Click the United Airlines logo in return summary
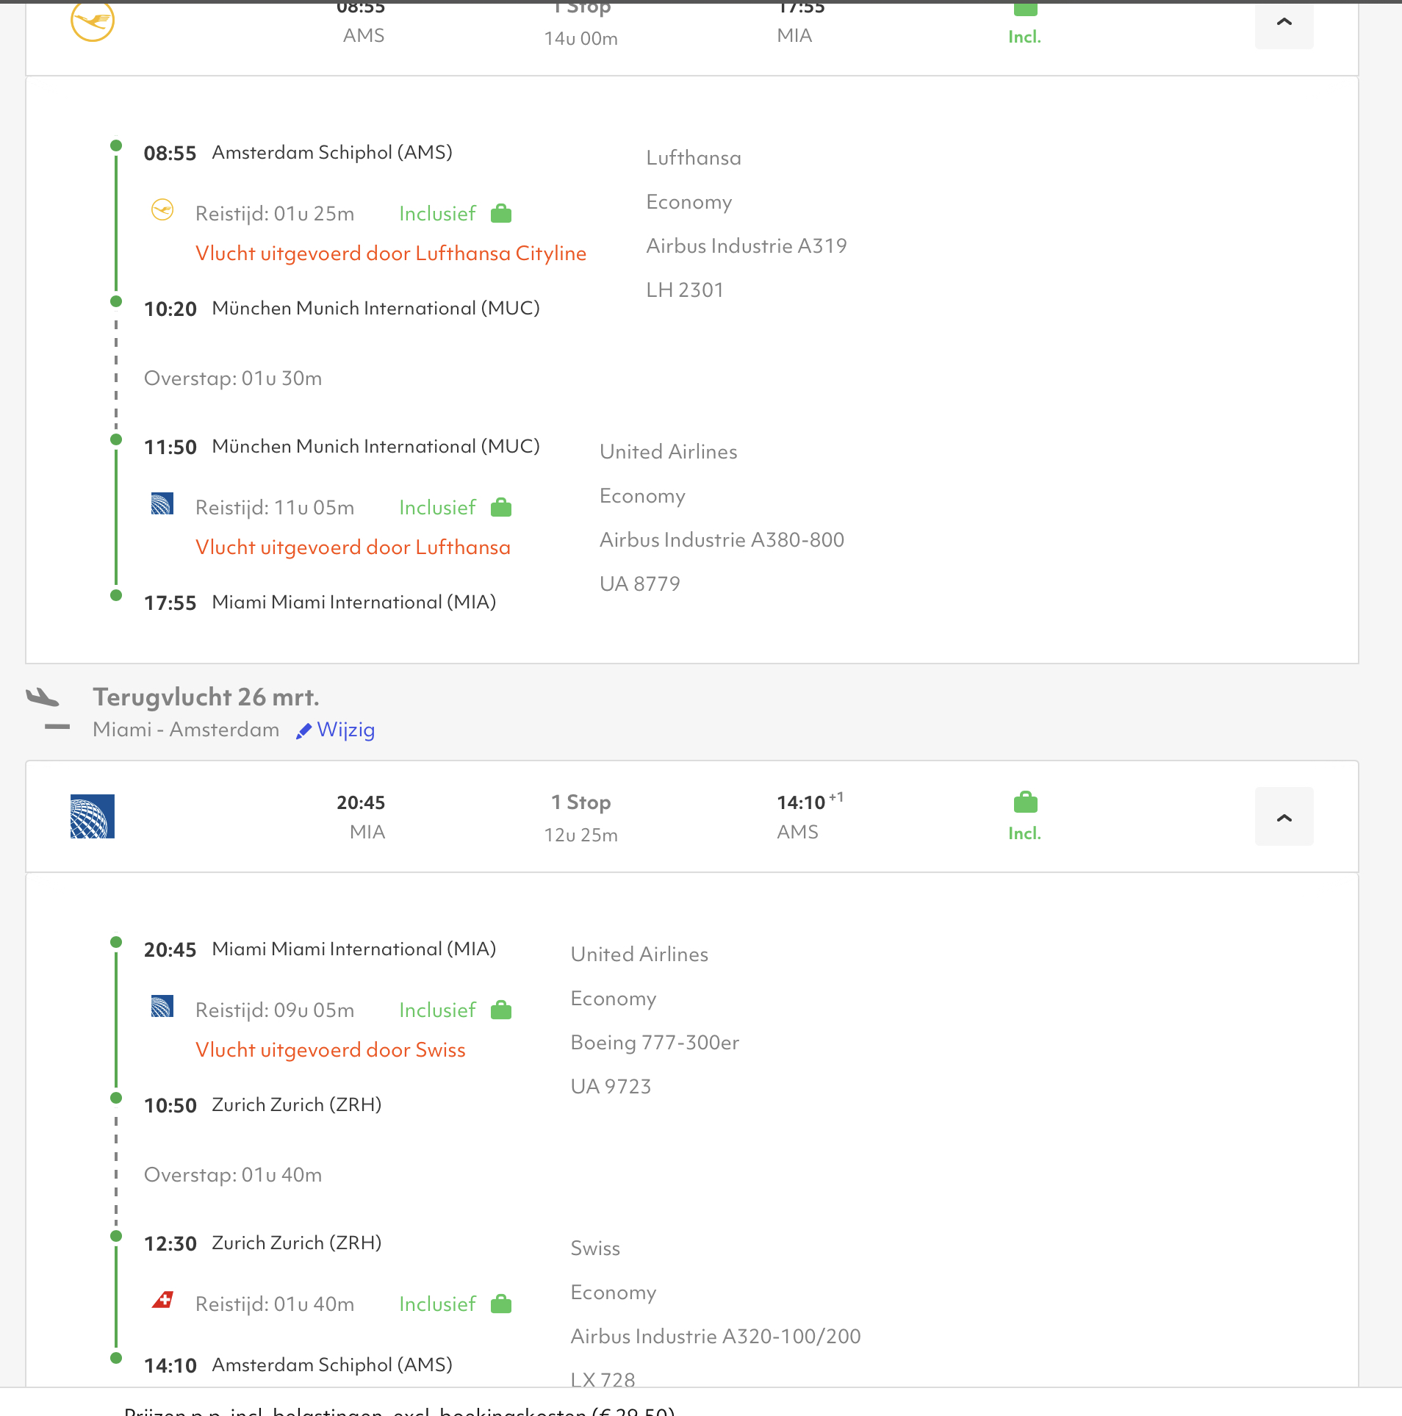1402x1416 pixels. click(x=93, y=816)
